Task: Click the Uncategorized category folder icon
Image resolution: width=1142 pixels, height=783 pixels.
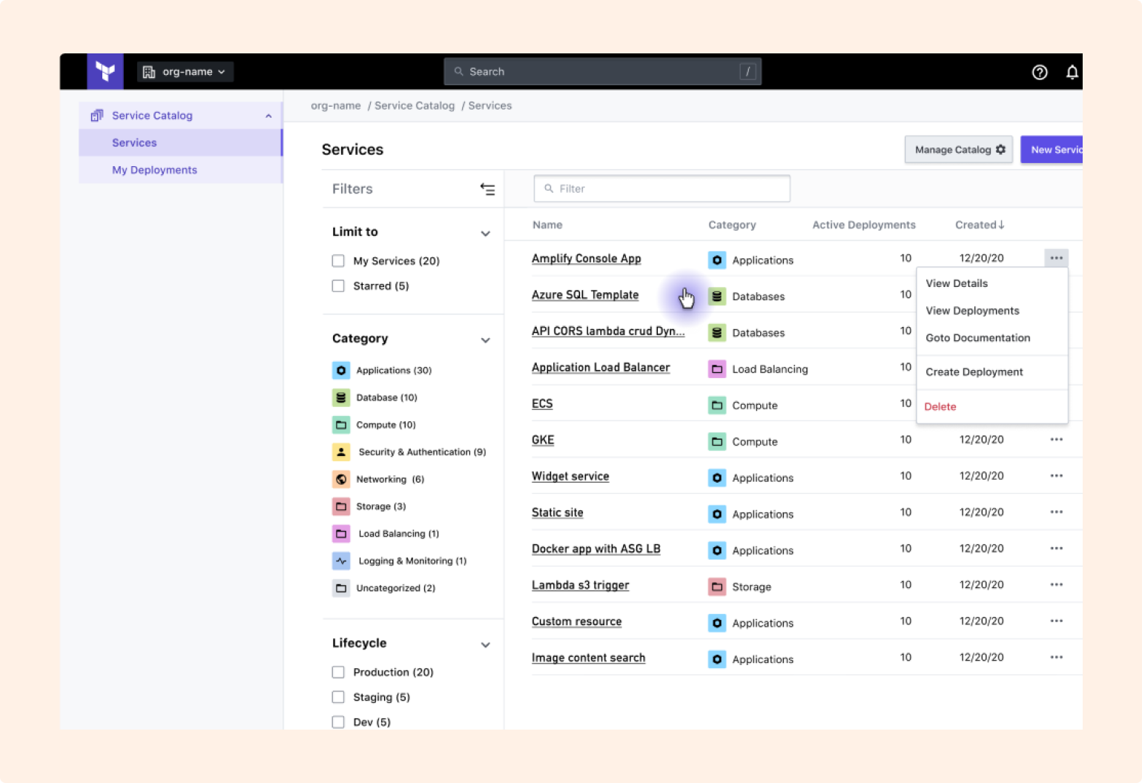Action: coord(341,588)
